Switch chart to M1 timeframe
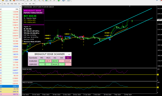 5,4
